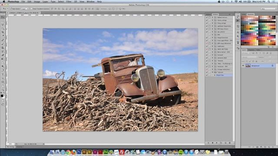Image resolution: width=278 pixels, height=156 pixels.
Task: Select the Rectangular Marquee tool
Action: [3, 21]
